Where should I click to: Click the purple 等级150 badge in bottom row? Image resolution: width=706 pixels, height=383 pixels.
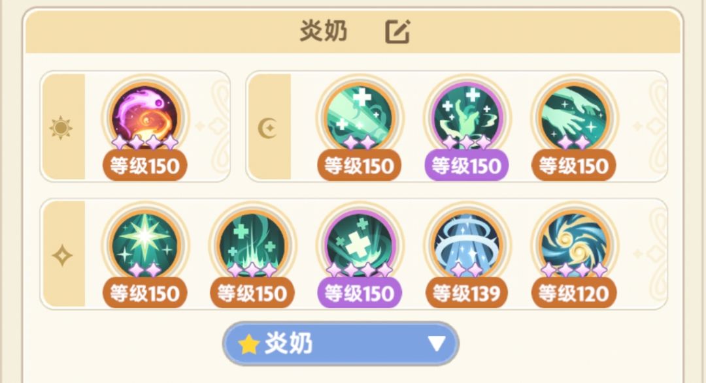pyautogui.click(x=360, y=293)
